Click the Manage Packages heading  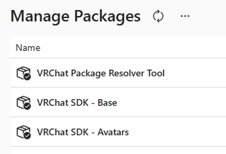pos(75,16)
